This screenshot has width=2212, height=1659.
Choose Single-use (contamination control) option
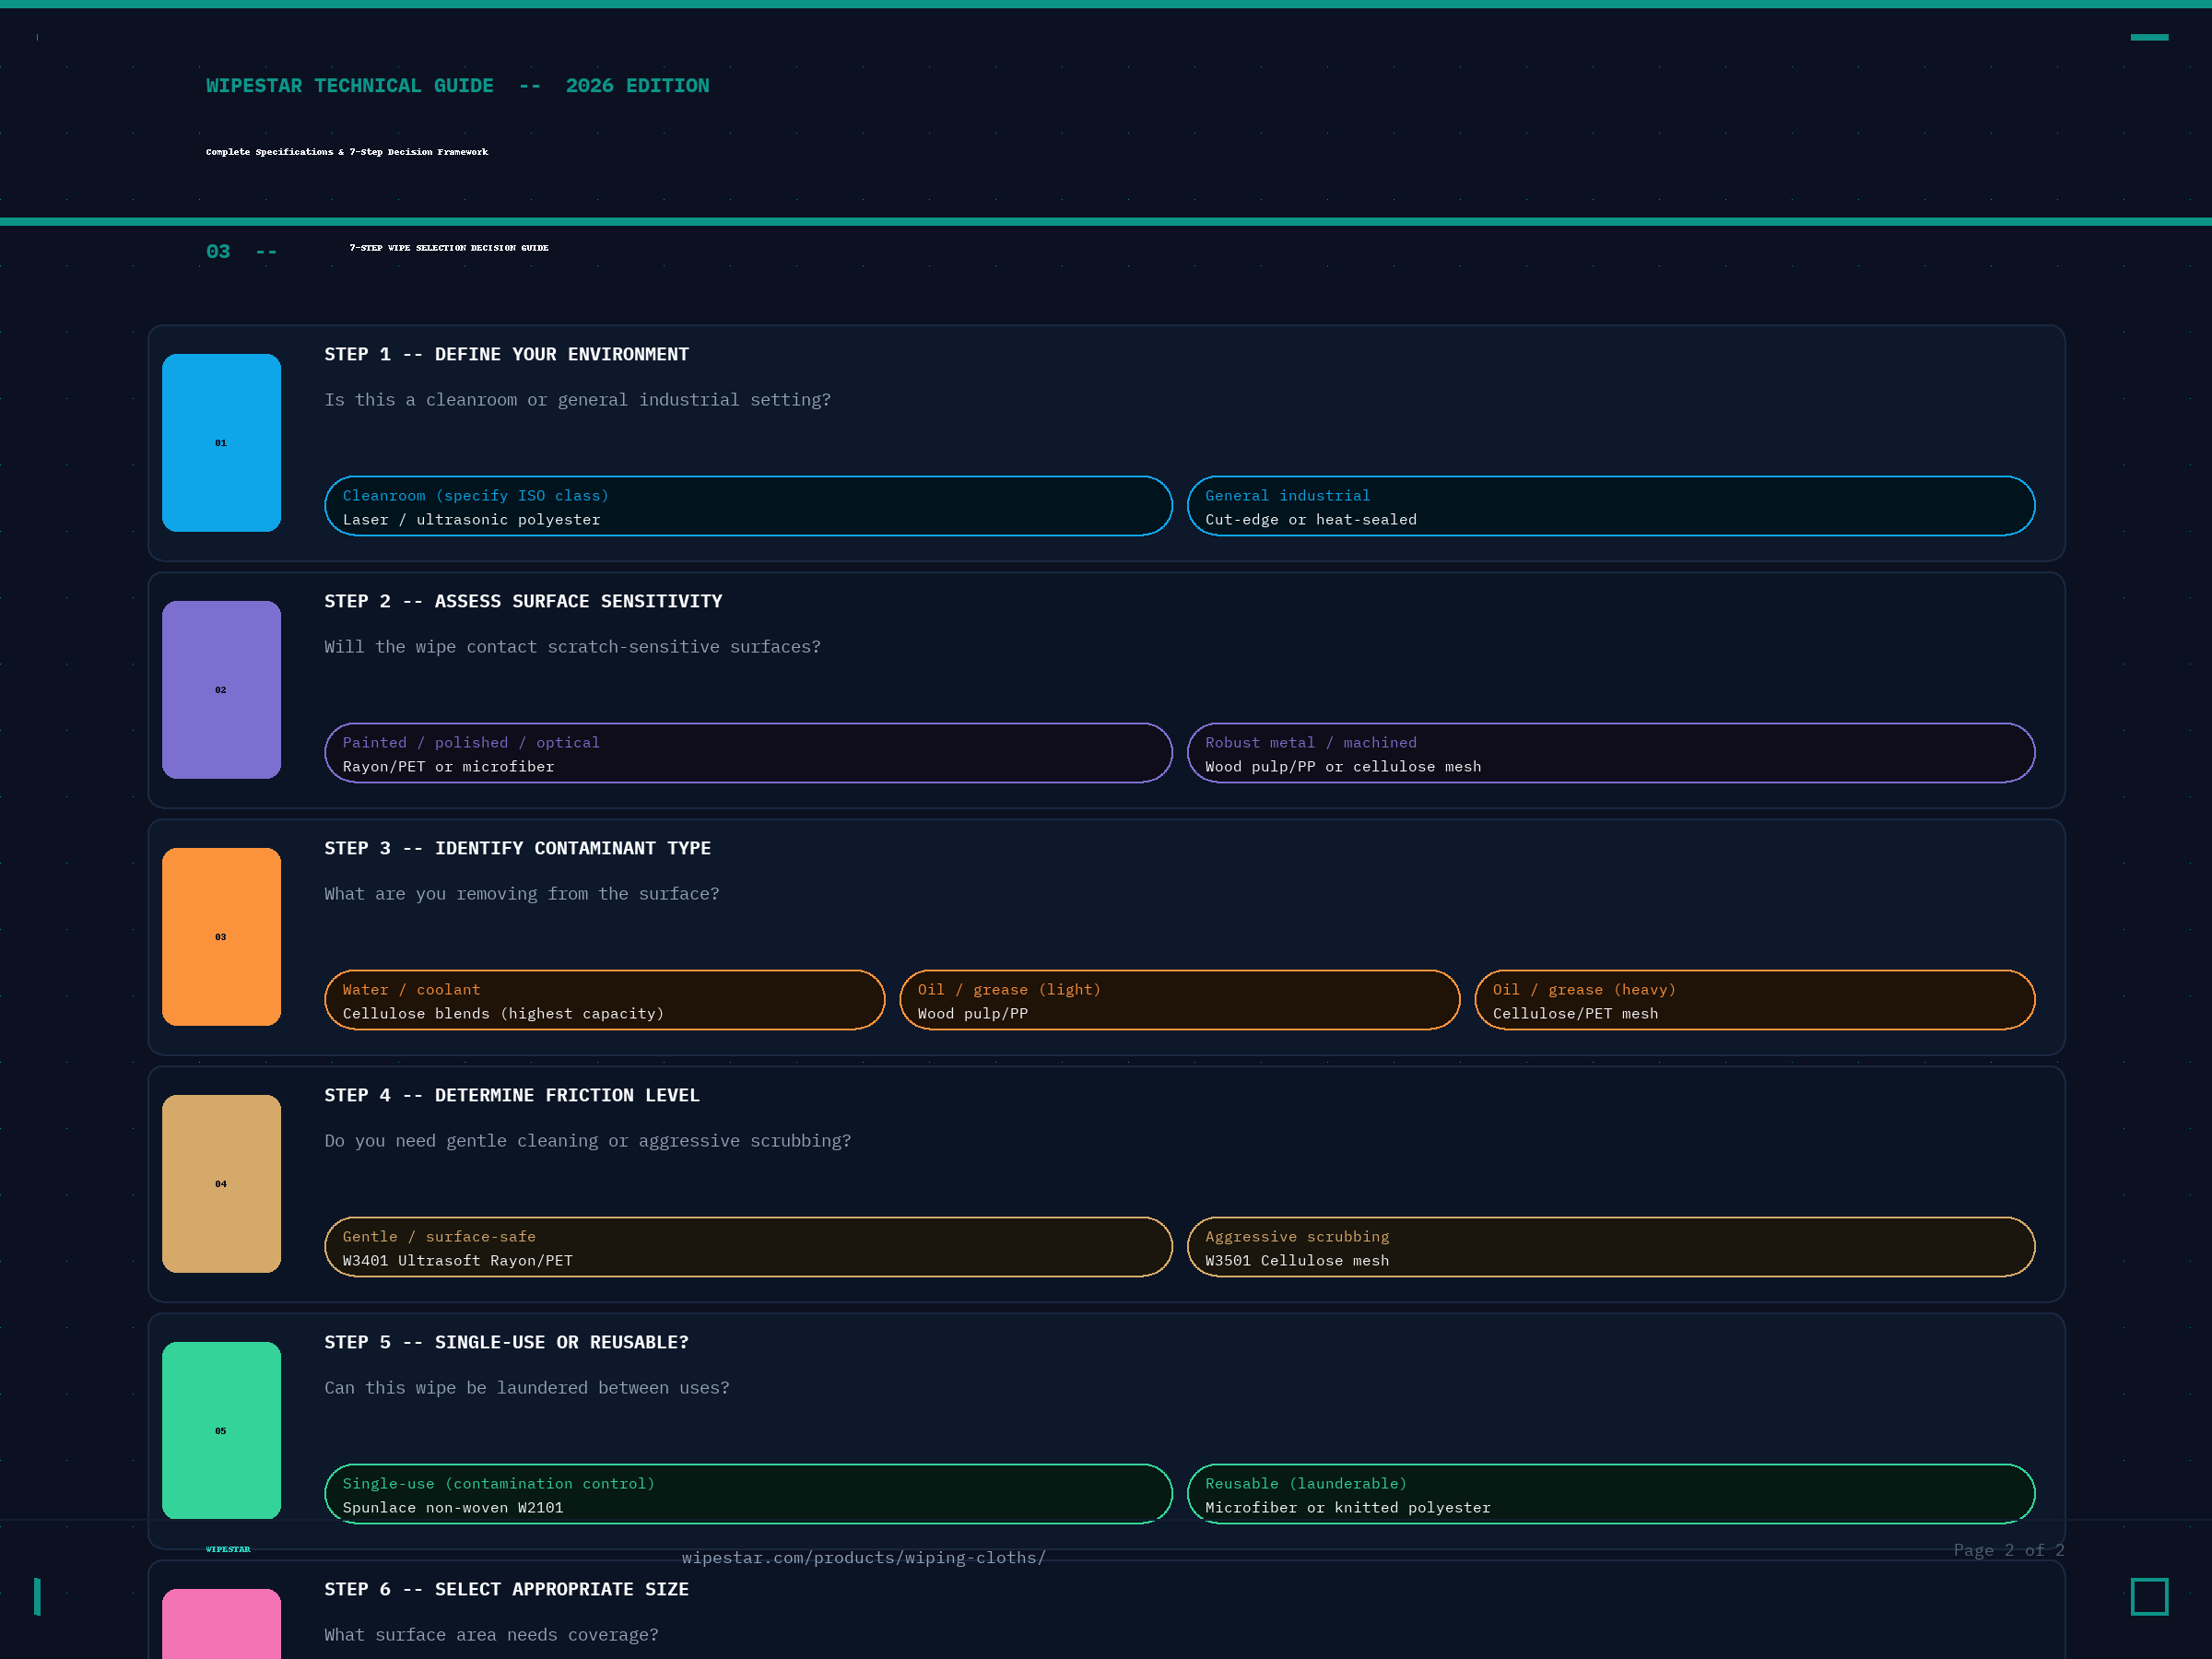(x=747, y=1494)
